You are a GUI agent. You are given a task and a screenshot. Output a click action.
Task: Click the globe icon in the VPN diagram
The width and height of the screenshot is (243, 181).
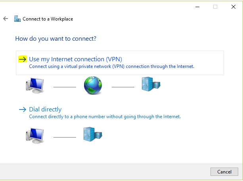coord(93,85)
